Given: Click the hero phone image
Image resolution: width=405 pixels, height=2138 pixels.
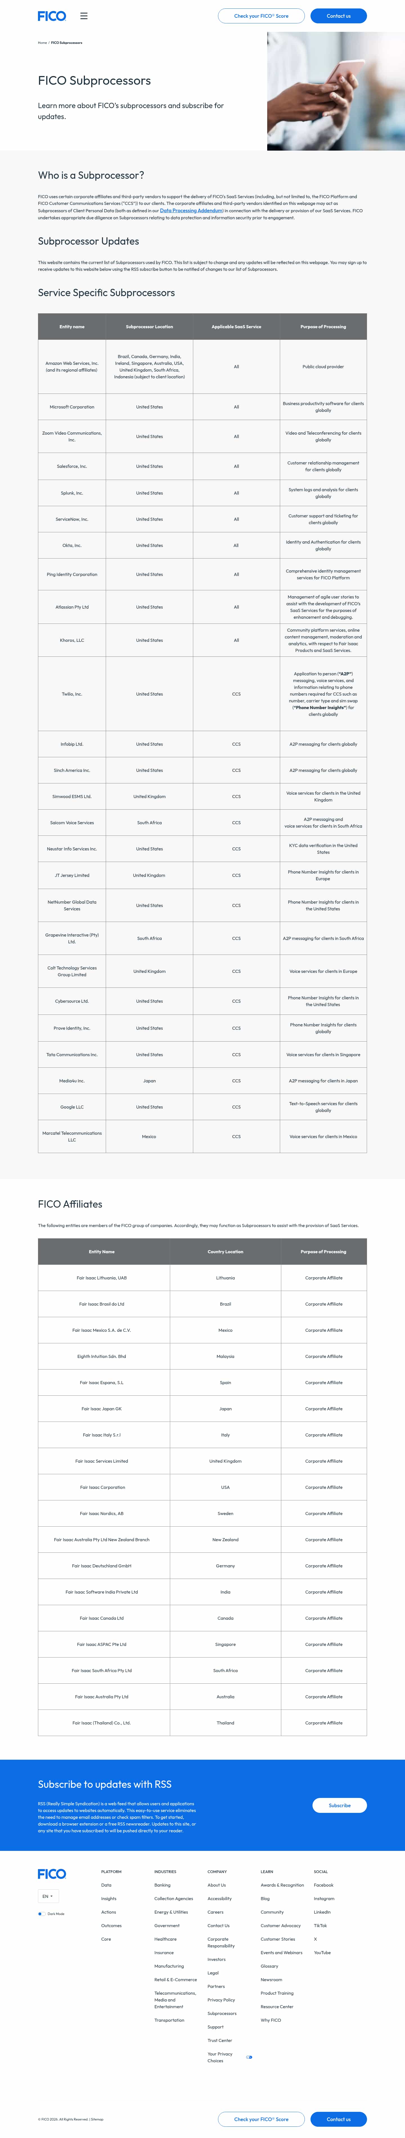Looking at the screenshot, I should pos(335,91).
